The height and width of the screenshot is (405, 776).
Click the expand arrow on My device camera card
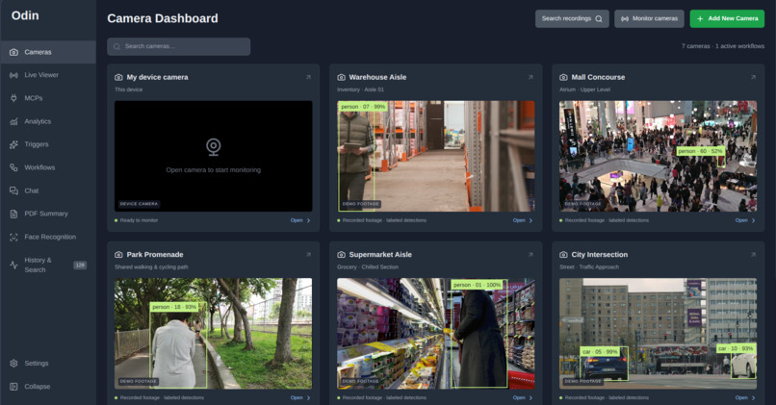[308, 77]
